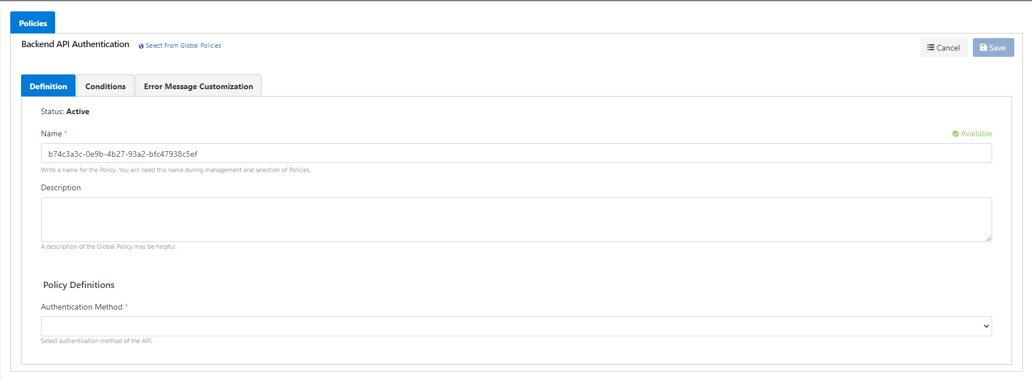Save the policy with the Save button
This screenshot has height=380, width=1032.
[993, 48]
